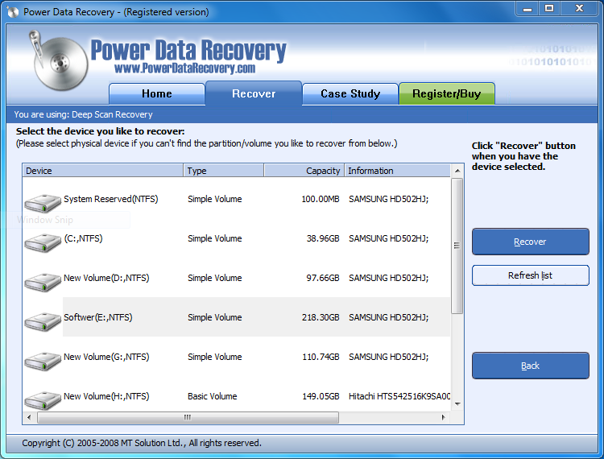Click the drive icon next to (C:,NTFS)
This screenshot has height=459, width=604.
tap(43, 242)
